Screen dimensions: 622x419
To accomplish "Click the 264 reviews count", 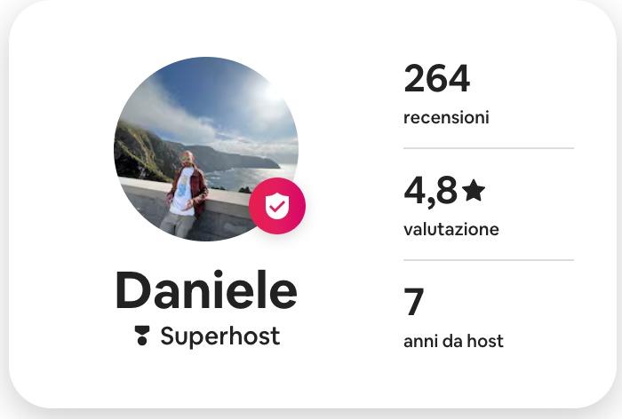I will pos(437,78).
